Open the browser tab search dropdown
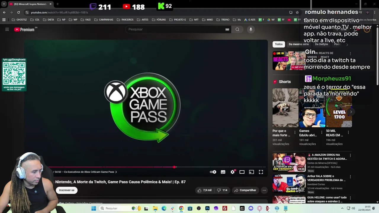379x213 pixels. coord(4,4)
